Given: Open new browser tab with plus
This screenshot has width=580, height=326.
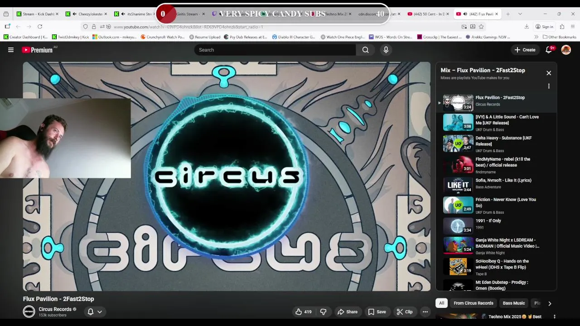Looking at the screenshot, I should point(508,14).
